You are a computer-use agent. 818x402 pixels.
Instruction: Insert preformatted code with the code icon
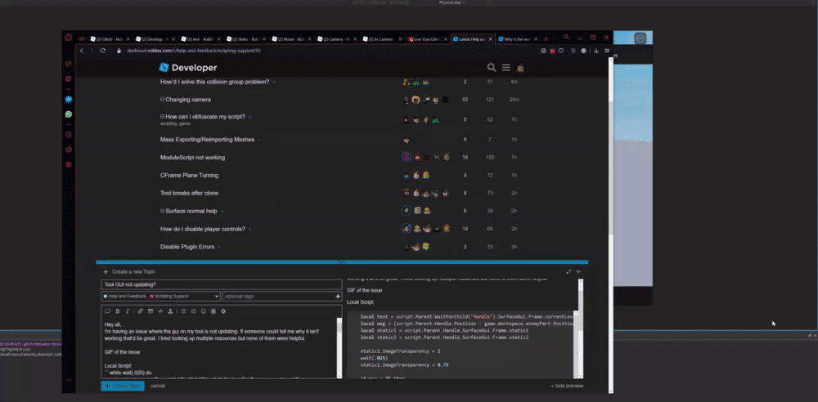(160, 311)
